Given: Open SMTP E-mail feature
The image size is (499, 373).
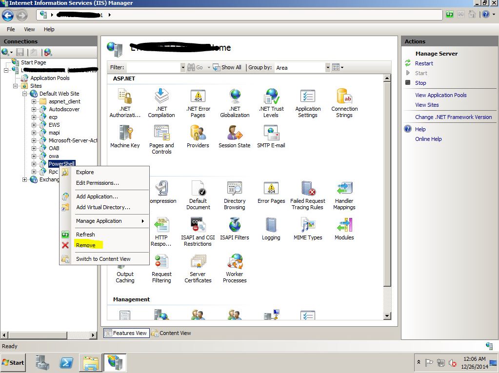Looking at the screenshot, I should [x=271, y=137].
